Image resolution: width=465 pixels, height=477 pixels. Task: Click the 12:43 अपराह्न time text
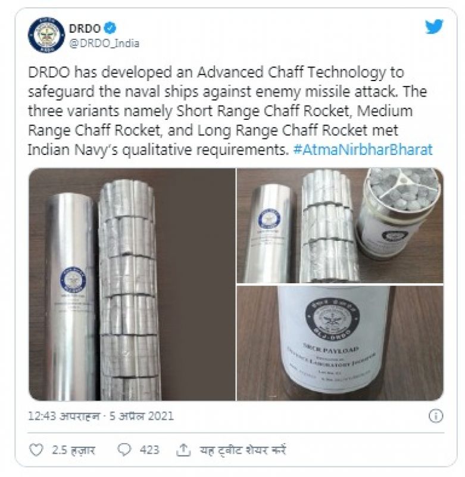64,416
